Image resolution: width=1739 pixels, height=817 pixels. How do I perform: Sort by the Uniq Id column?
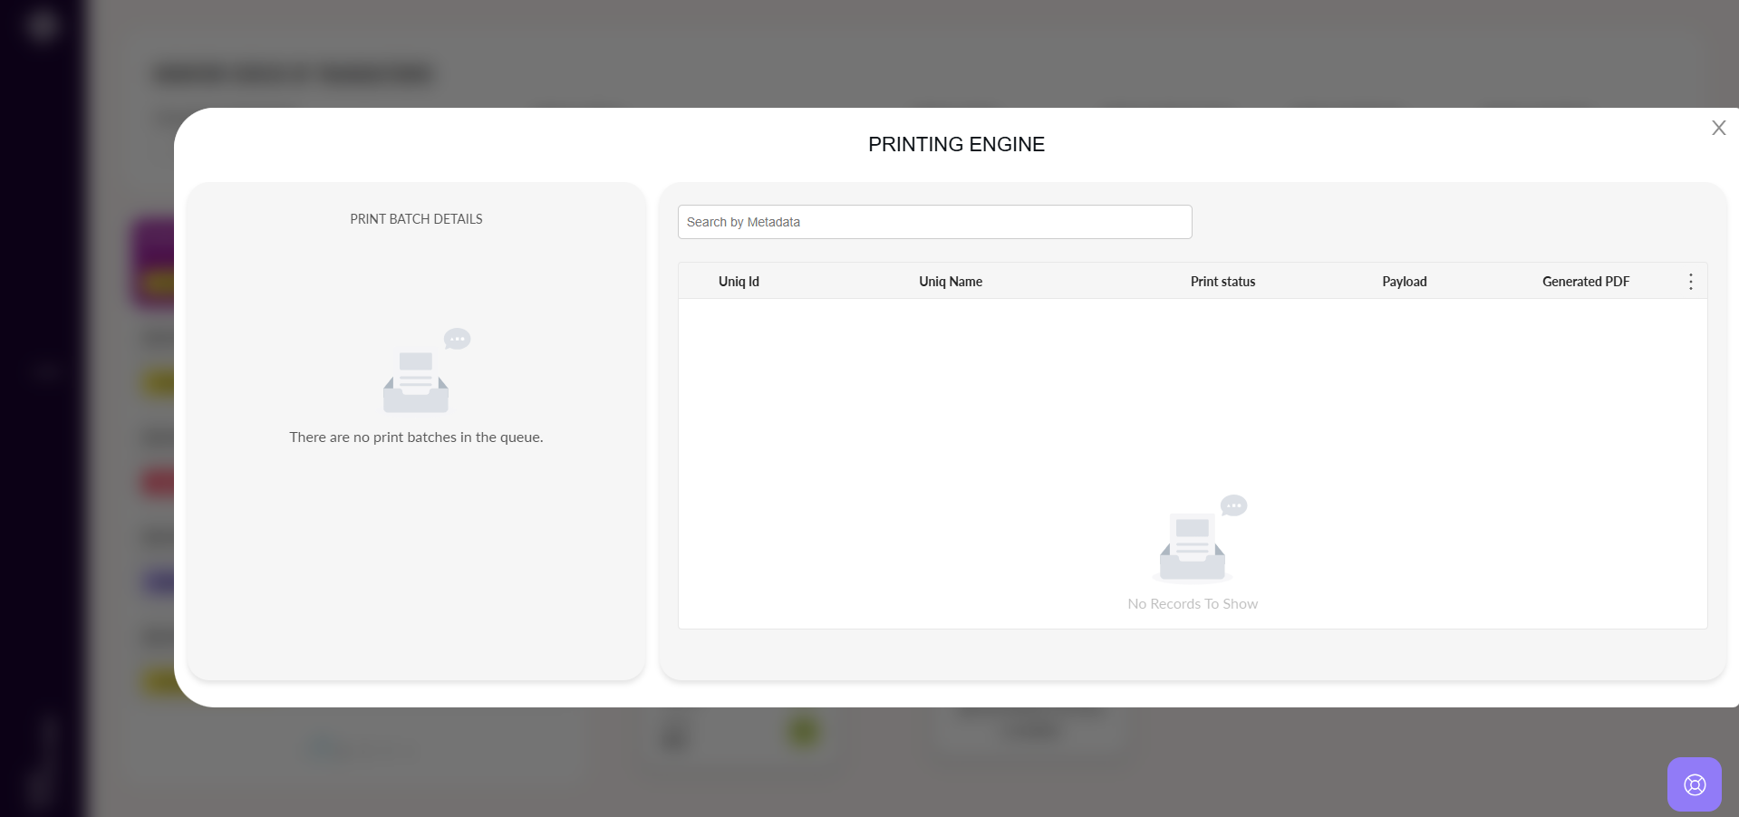(x=739, y=282)
